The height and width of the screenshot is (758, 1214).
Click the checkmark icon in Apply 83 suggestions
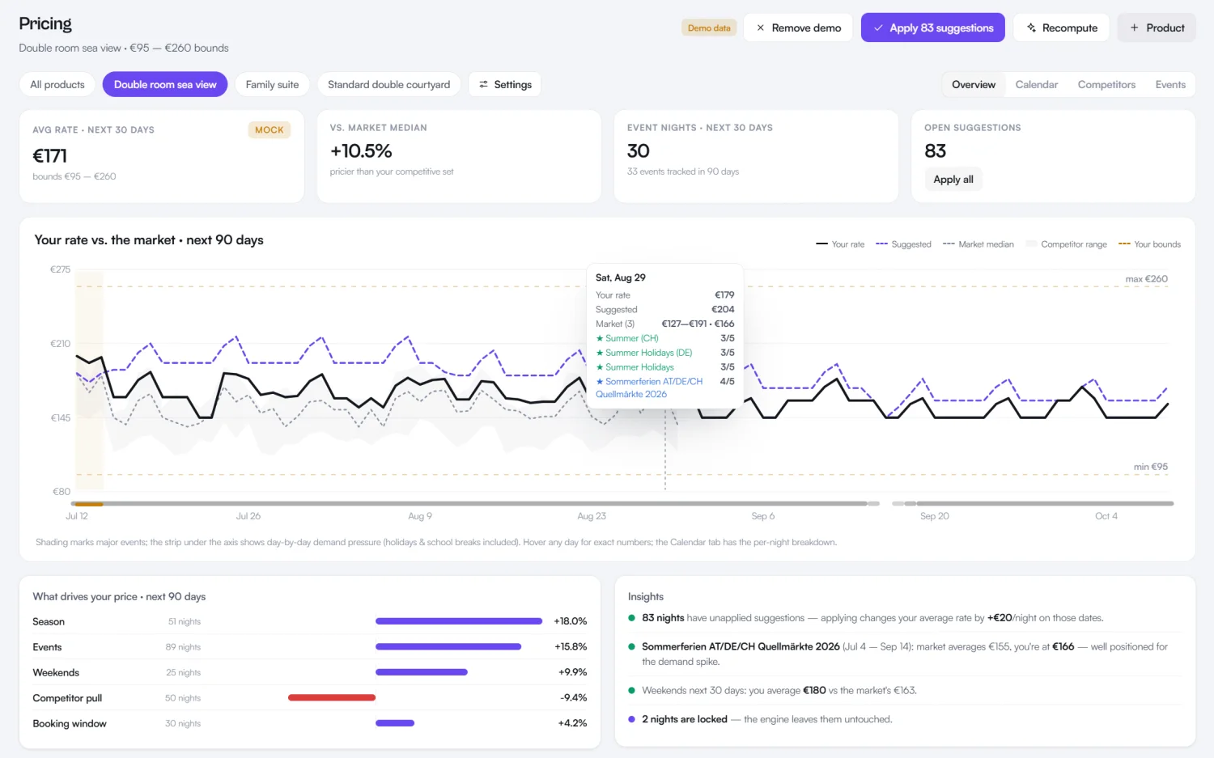(878, 28)
